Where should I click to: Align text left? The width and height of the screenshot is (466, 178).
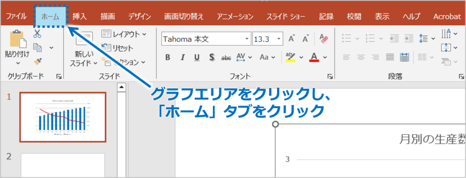pos(346,57)
